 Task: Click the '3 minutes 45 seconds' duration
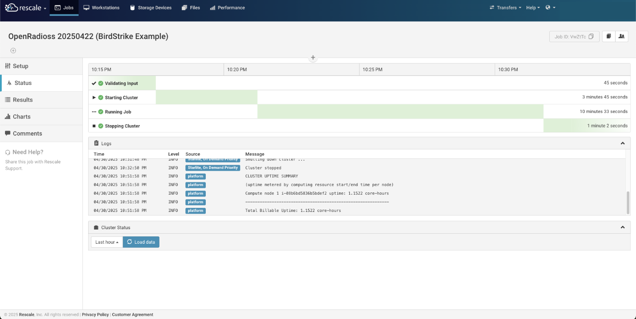tap(605, 97)
